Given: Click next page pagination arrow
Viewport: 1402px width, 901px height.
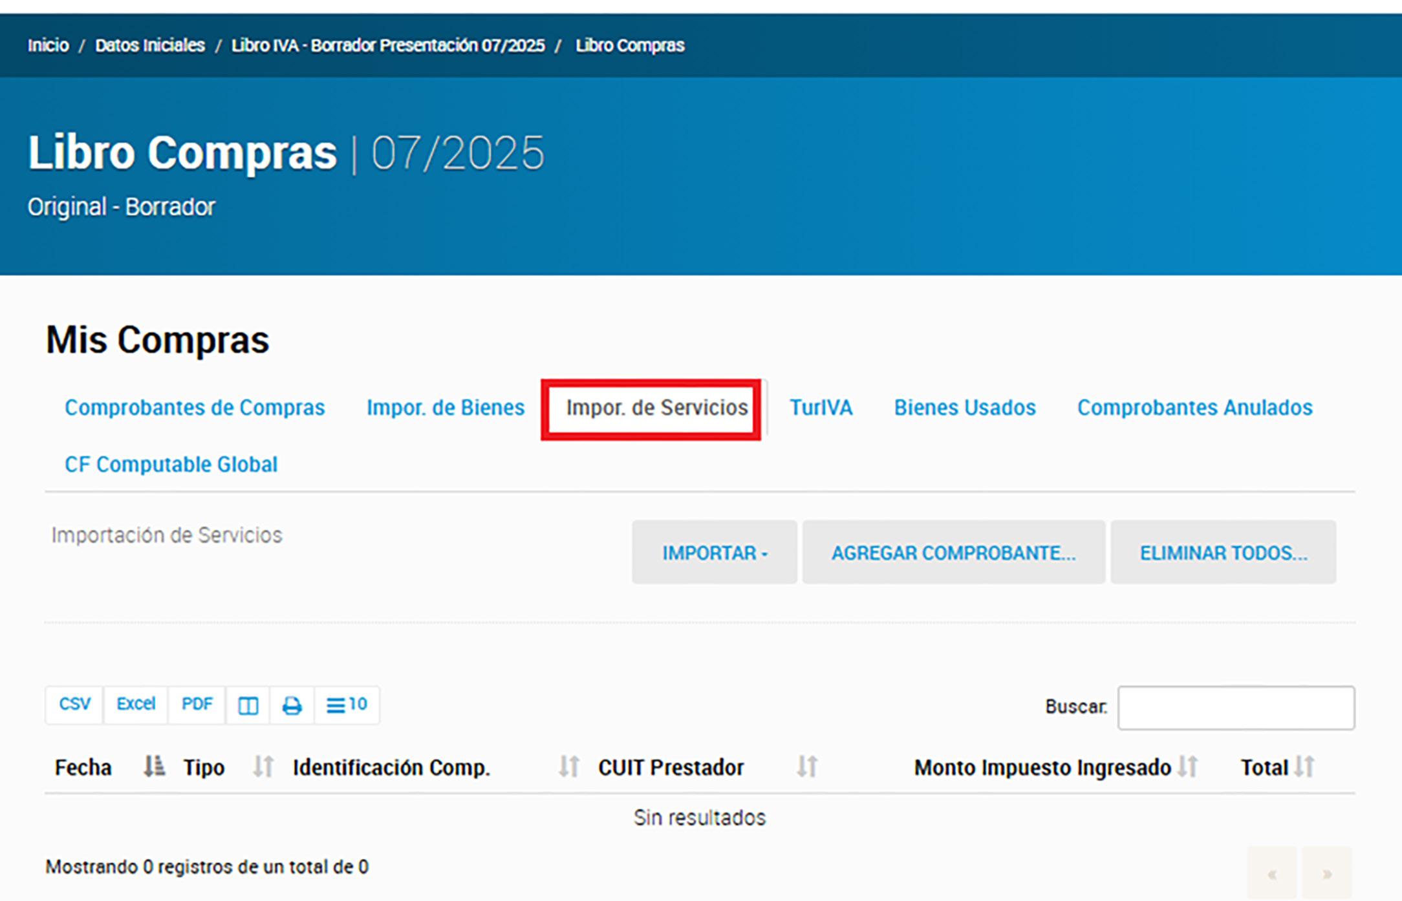Looking at the screenshot, I should pyautogui.click(x=1326, y=874).
